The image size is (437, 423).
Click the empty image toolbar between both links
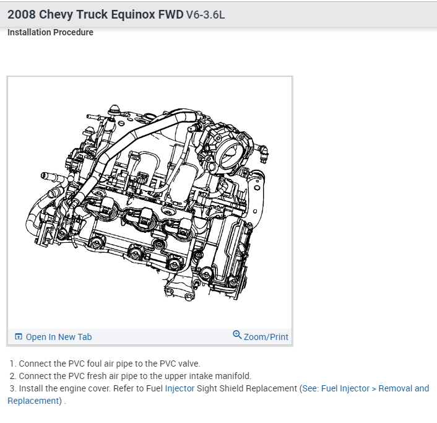tap(162, 337)
